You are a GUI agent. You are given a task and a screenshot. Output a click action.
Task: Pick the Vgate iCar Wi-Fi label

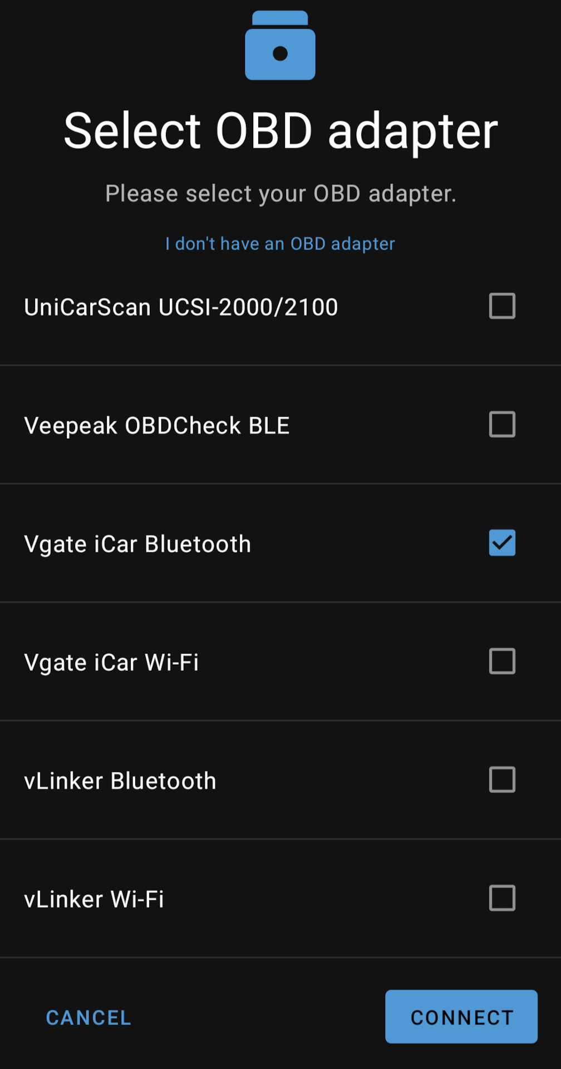pyautogui.click(x=111, y=663)
